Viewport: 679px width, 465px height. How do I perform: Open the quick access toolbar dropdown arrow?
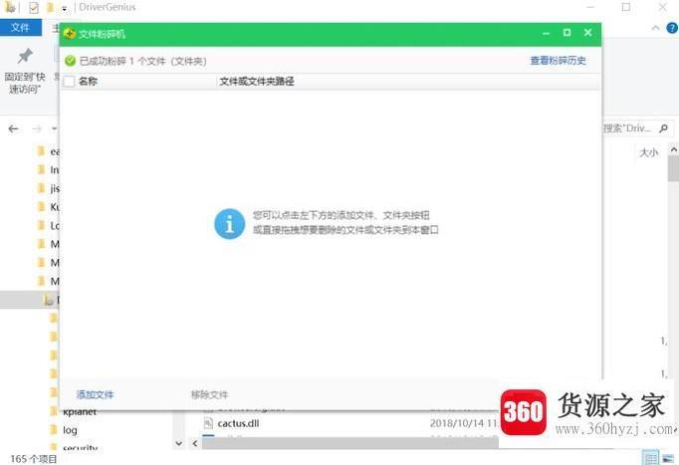click(64, 8)
